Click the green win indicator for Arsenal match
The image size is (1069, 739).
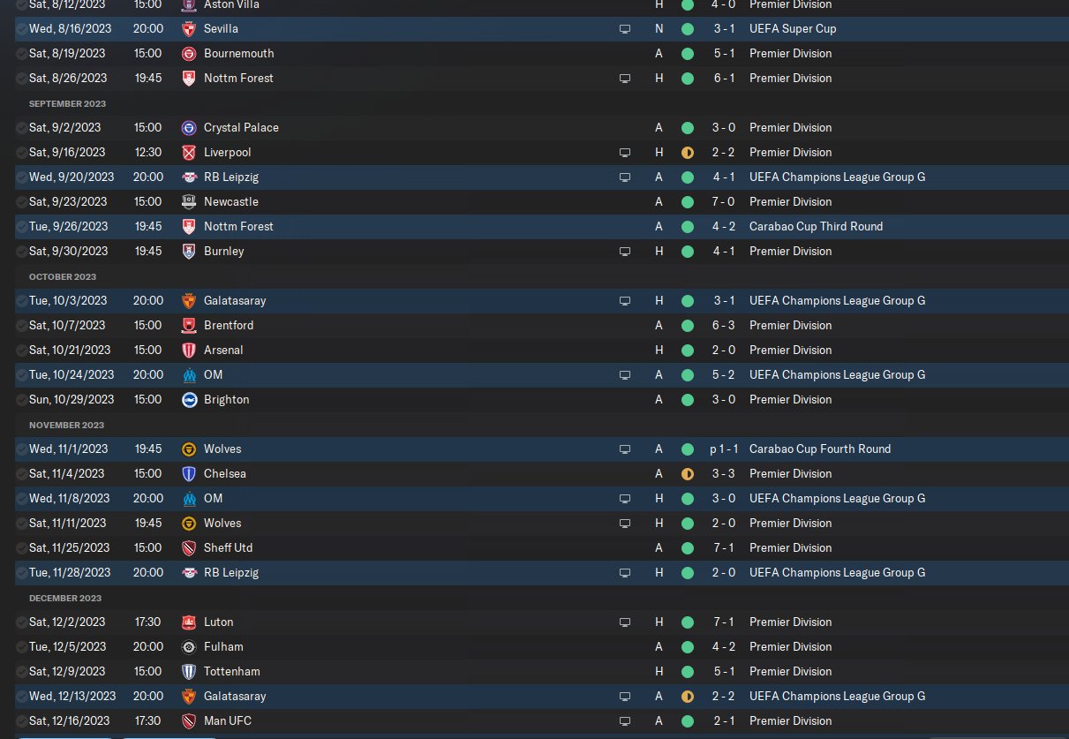[688, 351]
